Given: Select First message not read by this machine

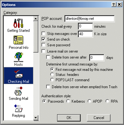Looking at the screenshot, I should tap(52, 69).
